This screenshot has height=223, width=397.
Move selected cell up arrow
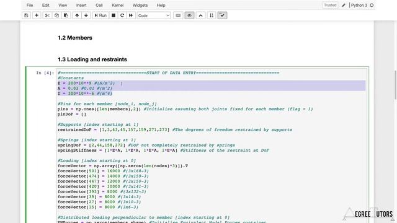pos(77,15)
